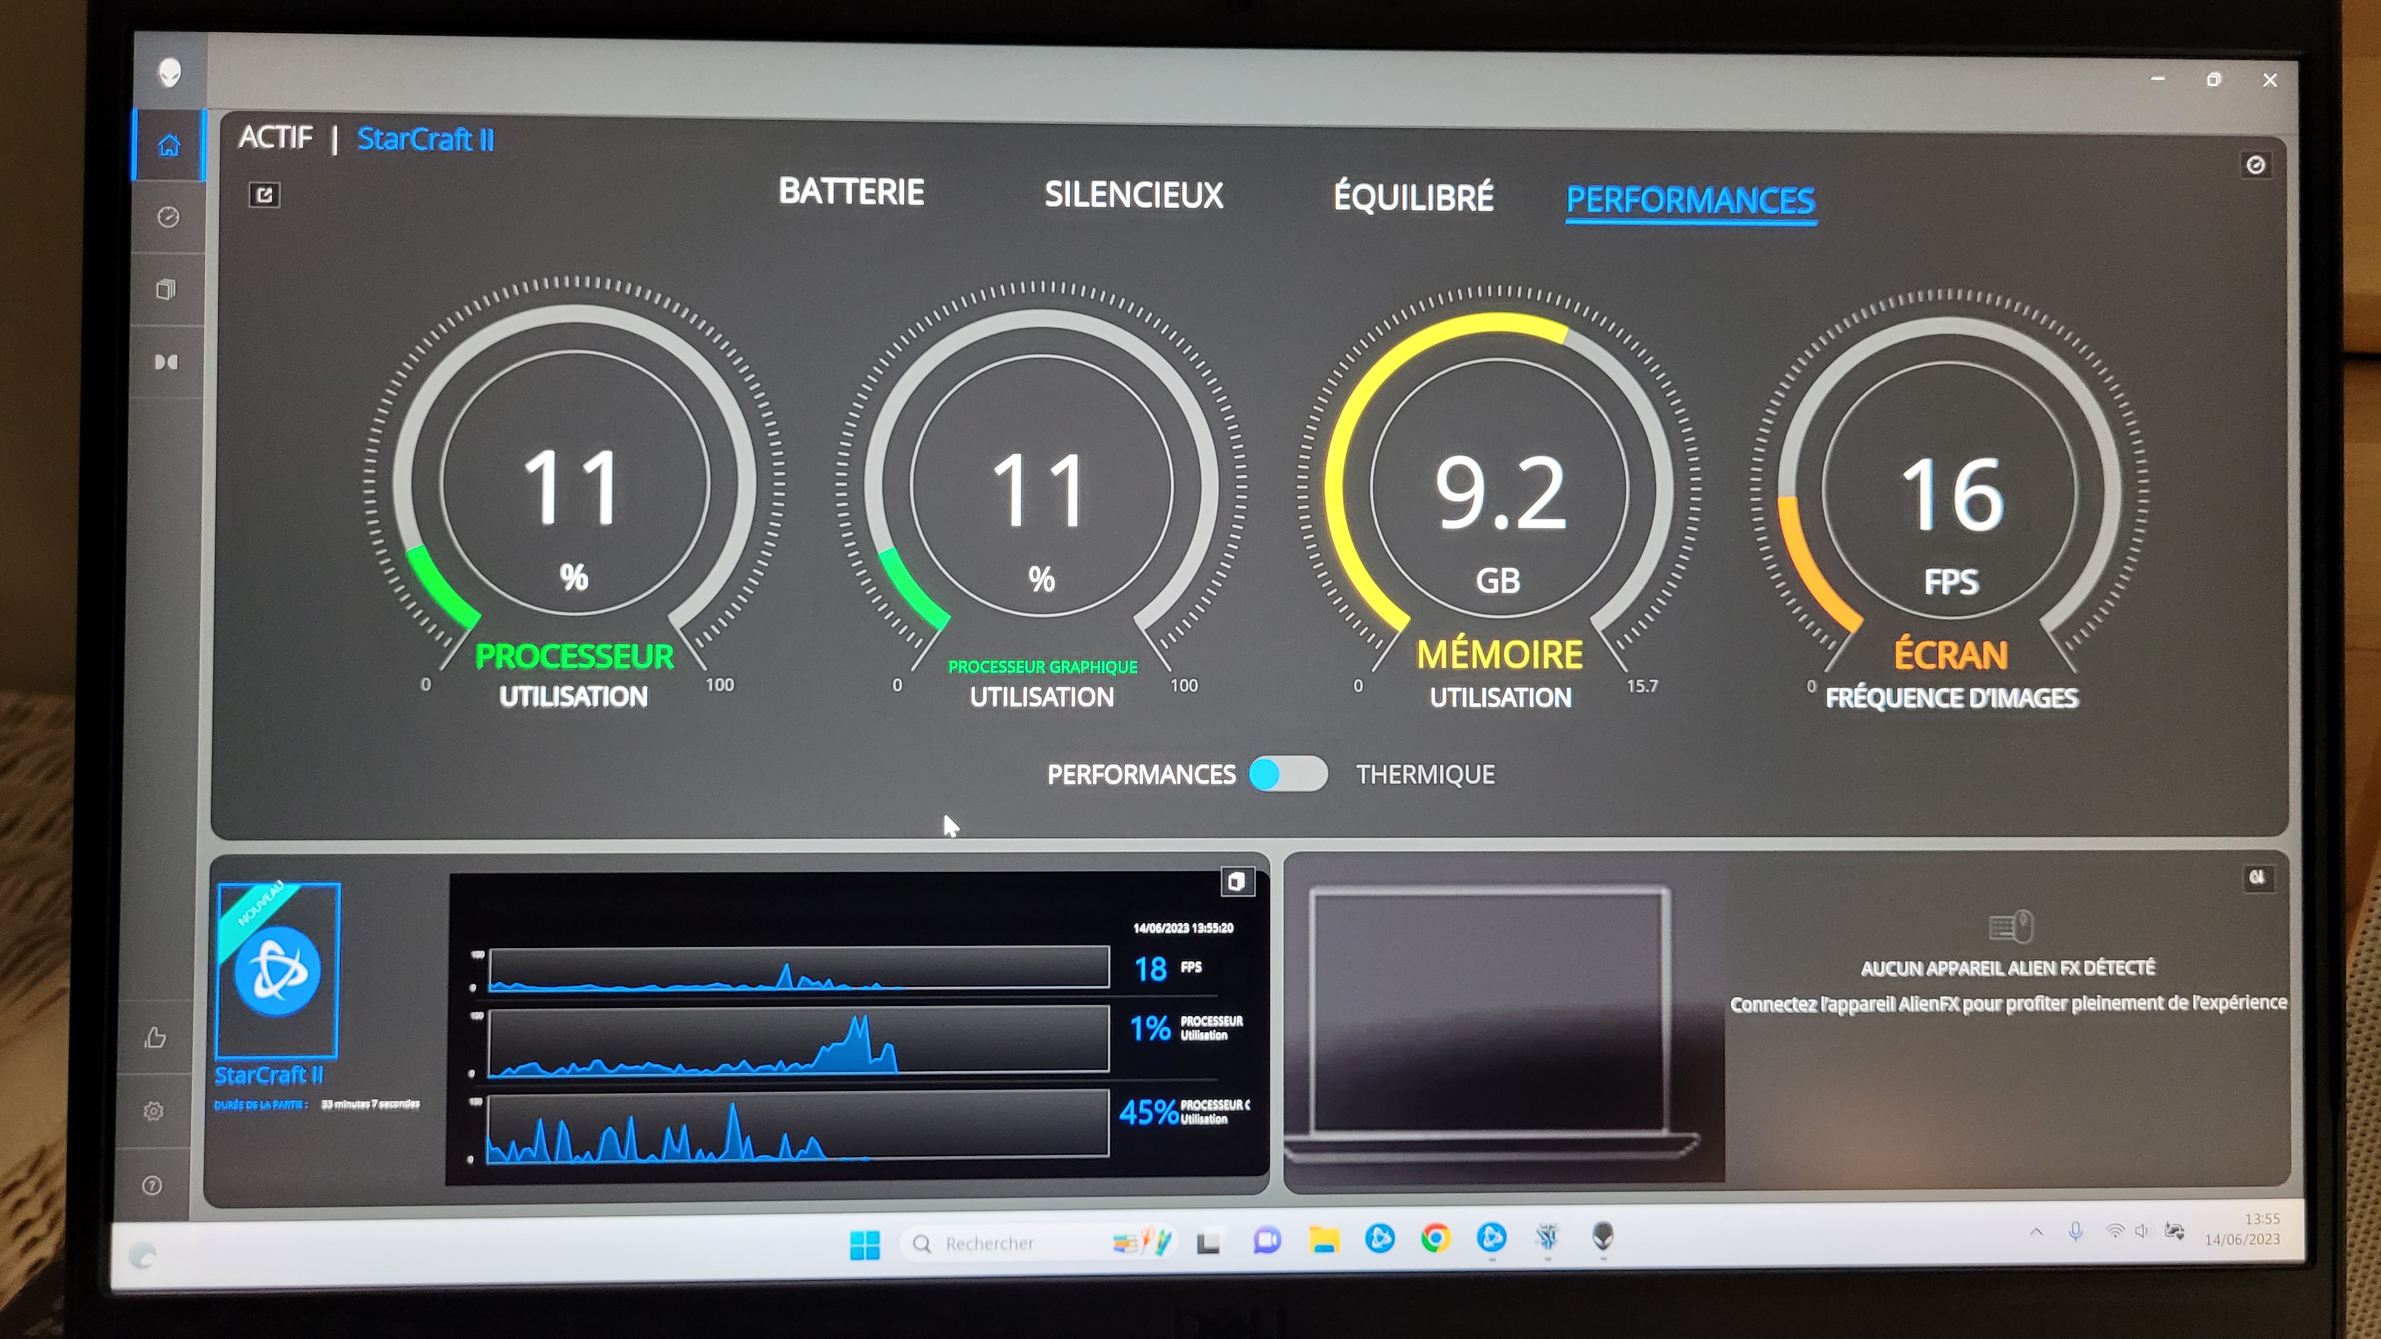Viewport: 2381px width, 1339px height.
Task: Select the SILENCIEUX power mode
Action: (1133, 194)
